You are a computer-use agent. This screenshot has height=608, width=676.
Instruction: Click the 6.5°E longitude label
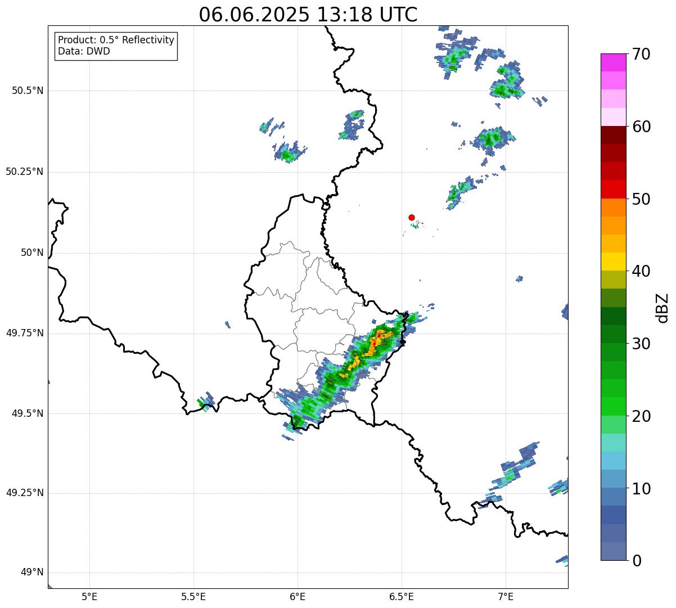pos(402,596)
